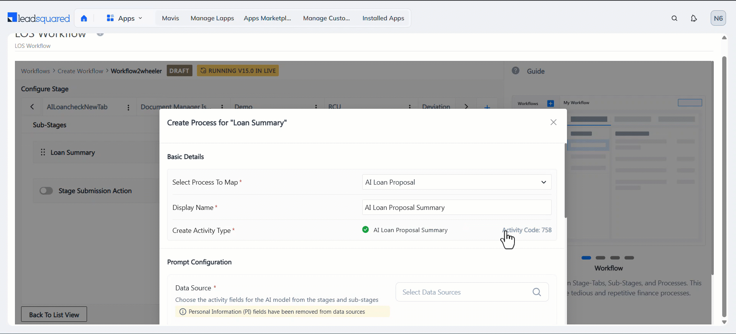Click the dialog's vertical scrollbar

[x=565, y=180]
